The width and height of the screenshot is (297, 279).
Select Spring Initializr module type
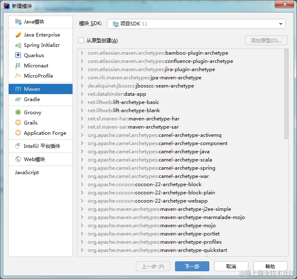point(40,45)
